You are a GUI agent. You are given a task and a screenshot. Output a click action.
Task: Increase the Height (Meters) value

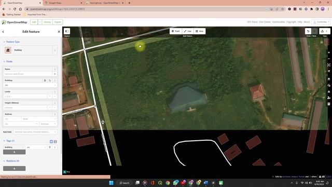[x=54, y=108]
